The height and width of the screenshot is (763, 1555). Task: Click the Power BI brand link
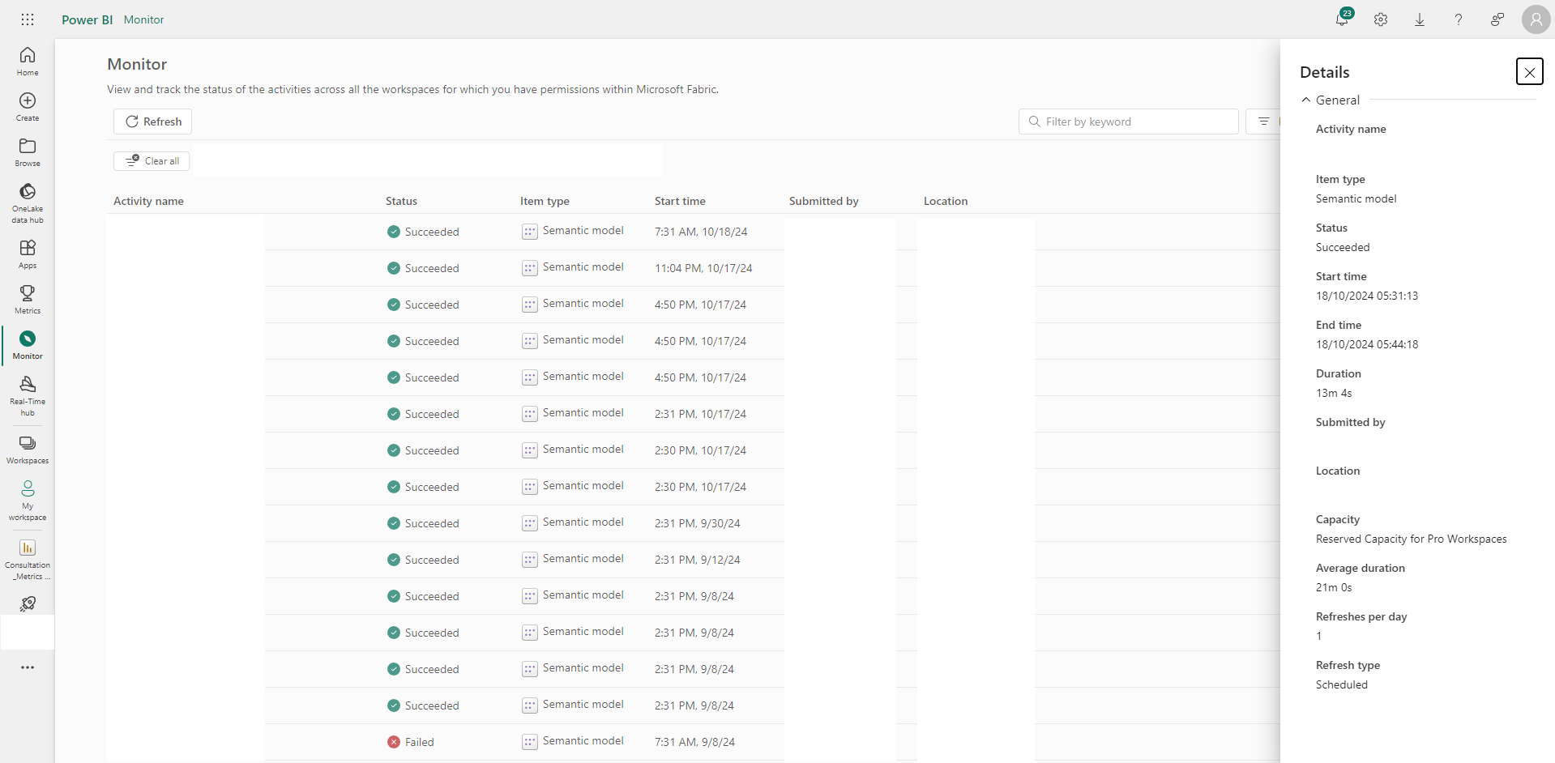coord(87,19)
